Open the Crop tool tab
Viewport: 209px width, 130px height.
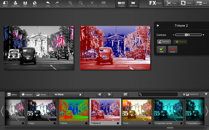pyautogui.click(x=171, y=3)
